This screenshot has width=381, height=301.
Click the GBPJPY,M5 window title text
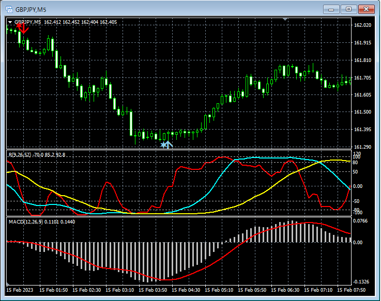pyautogui.click(x=30, y=9)
